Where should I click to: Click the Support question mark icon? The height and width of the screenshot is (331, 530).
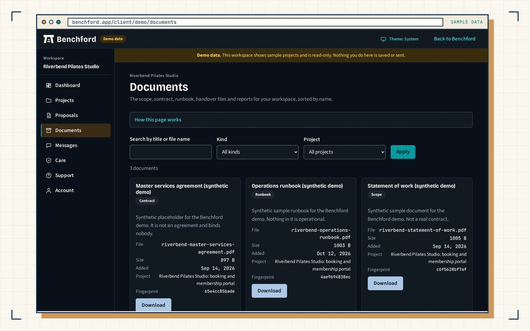coord(49,175)
